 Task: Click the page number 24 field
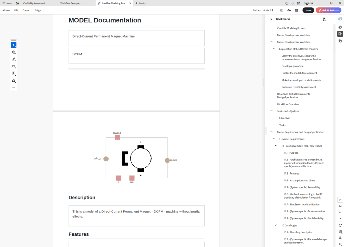340,200
